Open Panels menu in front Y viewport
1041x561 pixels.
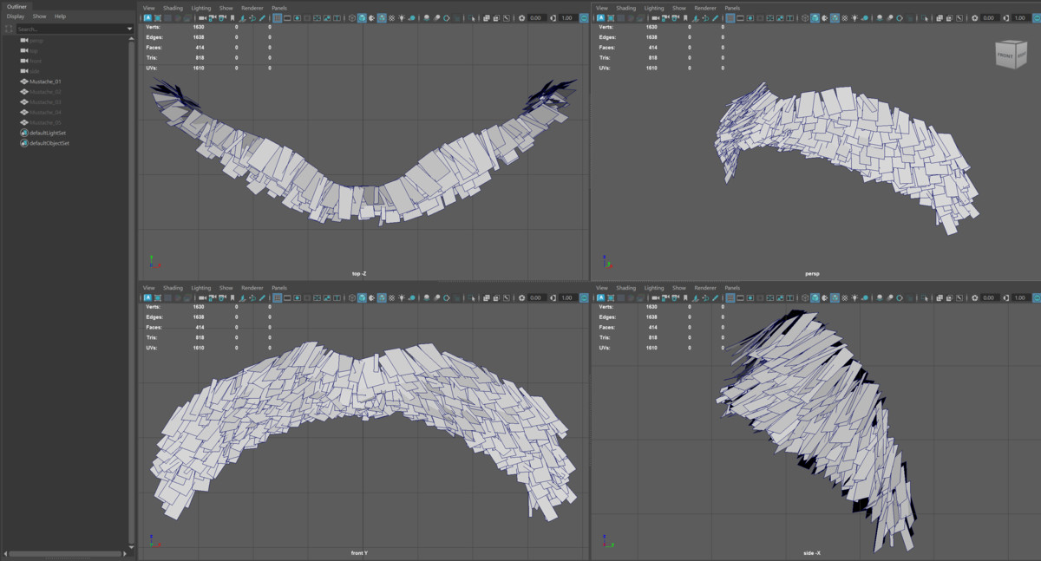pyautogui.click(x=279, y=287)
